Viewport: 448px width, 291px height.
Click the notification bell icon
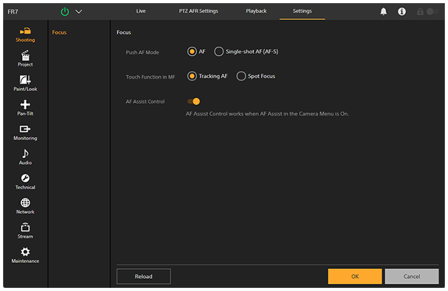point(384,12)
